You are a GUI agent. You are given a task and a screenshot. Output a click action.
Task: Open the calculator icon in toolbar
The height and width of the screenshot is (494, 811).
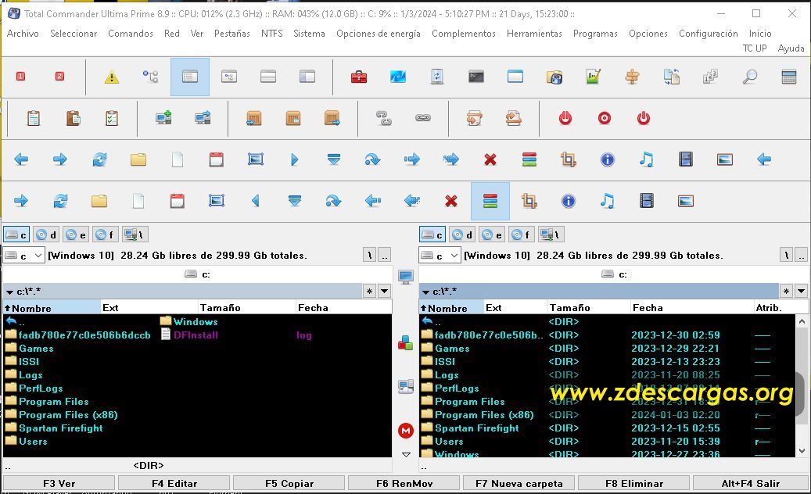[x=789, y=77]
